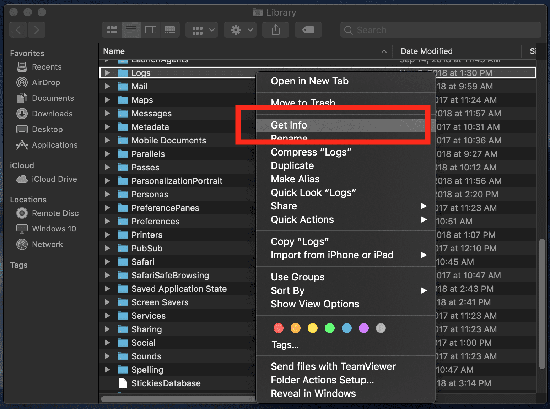The height and width of the screenshot is (409, 550).
Task: Choose Get Info from the menu
Action: click(x=289, y=125)
